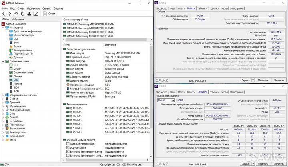288x167 pixels.
Task: Toggle Extended Temperature 1X Re... checkbox
Action: [68, 155]
